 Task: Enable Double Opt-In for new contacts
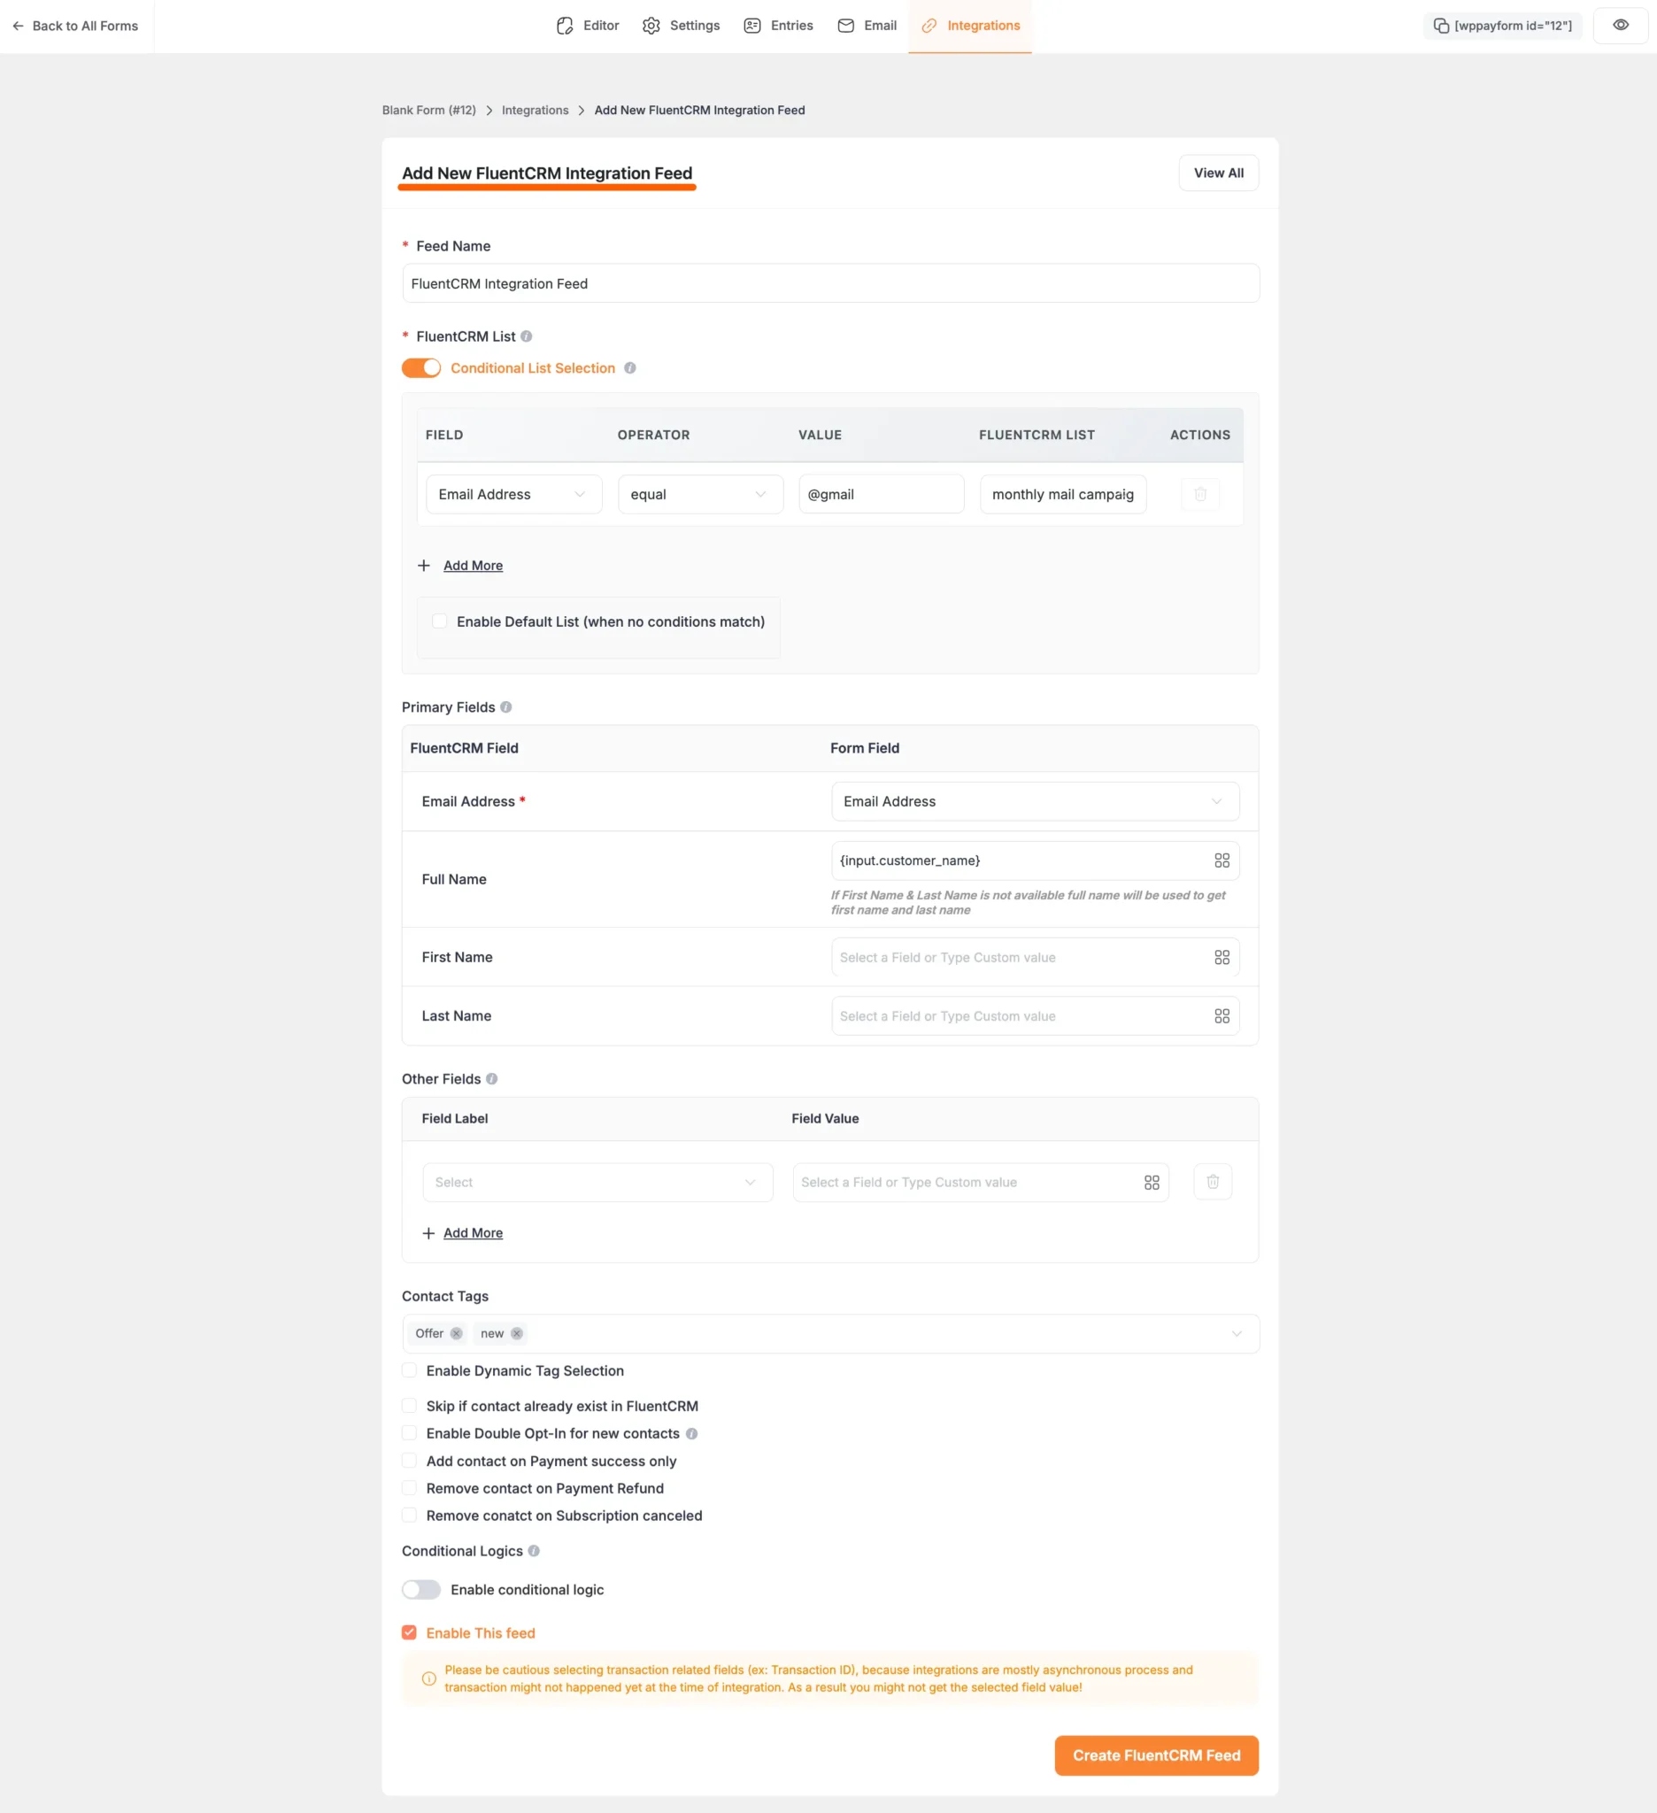point(409,1432)
